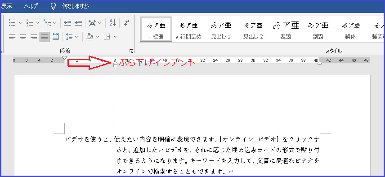The image size is (385, 177).
Task: Open bullet list style dropdown arrow
Action: [20, 23]
